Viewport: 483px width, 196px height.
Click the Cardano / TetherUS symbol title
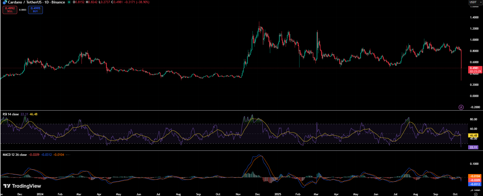[x=37, y=2]
